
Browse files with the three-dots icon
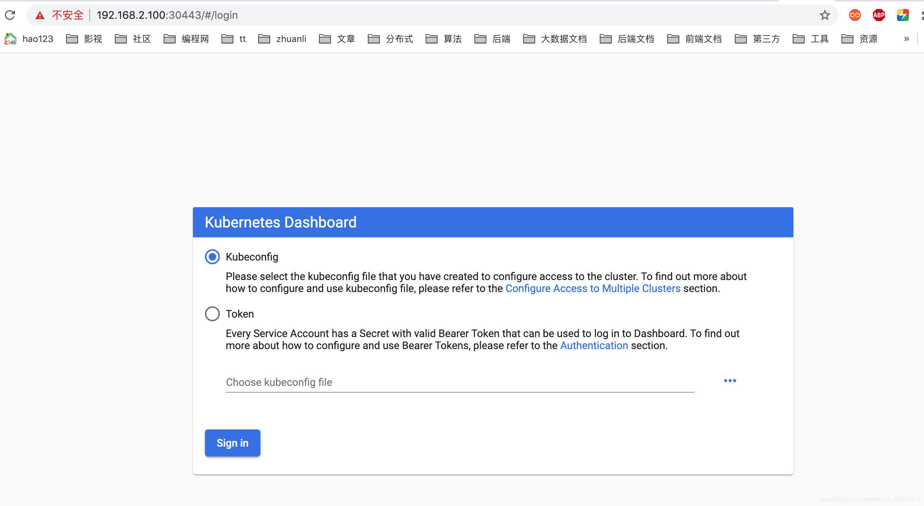[x=730, y=381]
